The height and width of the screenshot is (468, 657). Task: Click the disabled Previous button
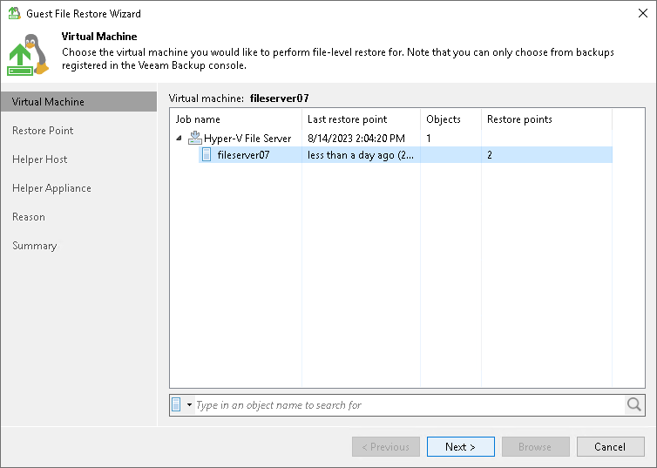[x=385, y=446]
